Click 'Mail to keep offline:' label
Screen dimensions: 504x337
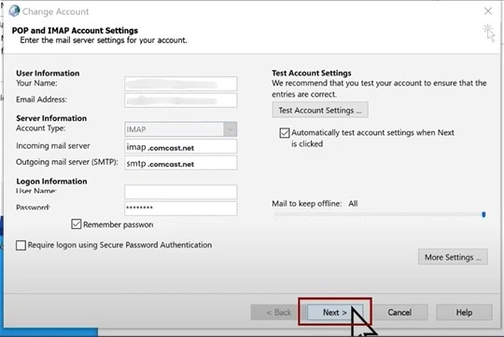pyautogui.click(x=307, y=204)
